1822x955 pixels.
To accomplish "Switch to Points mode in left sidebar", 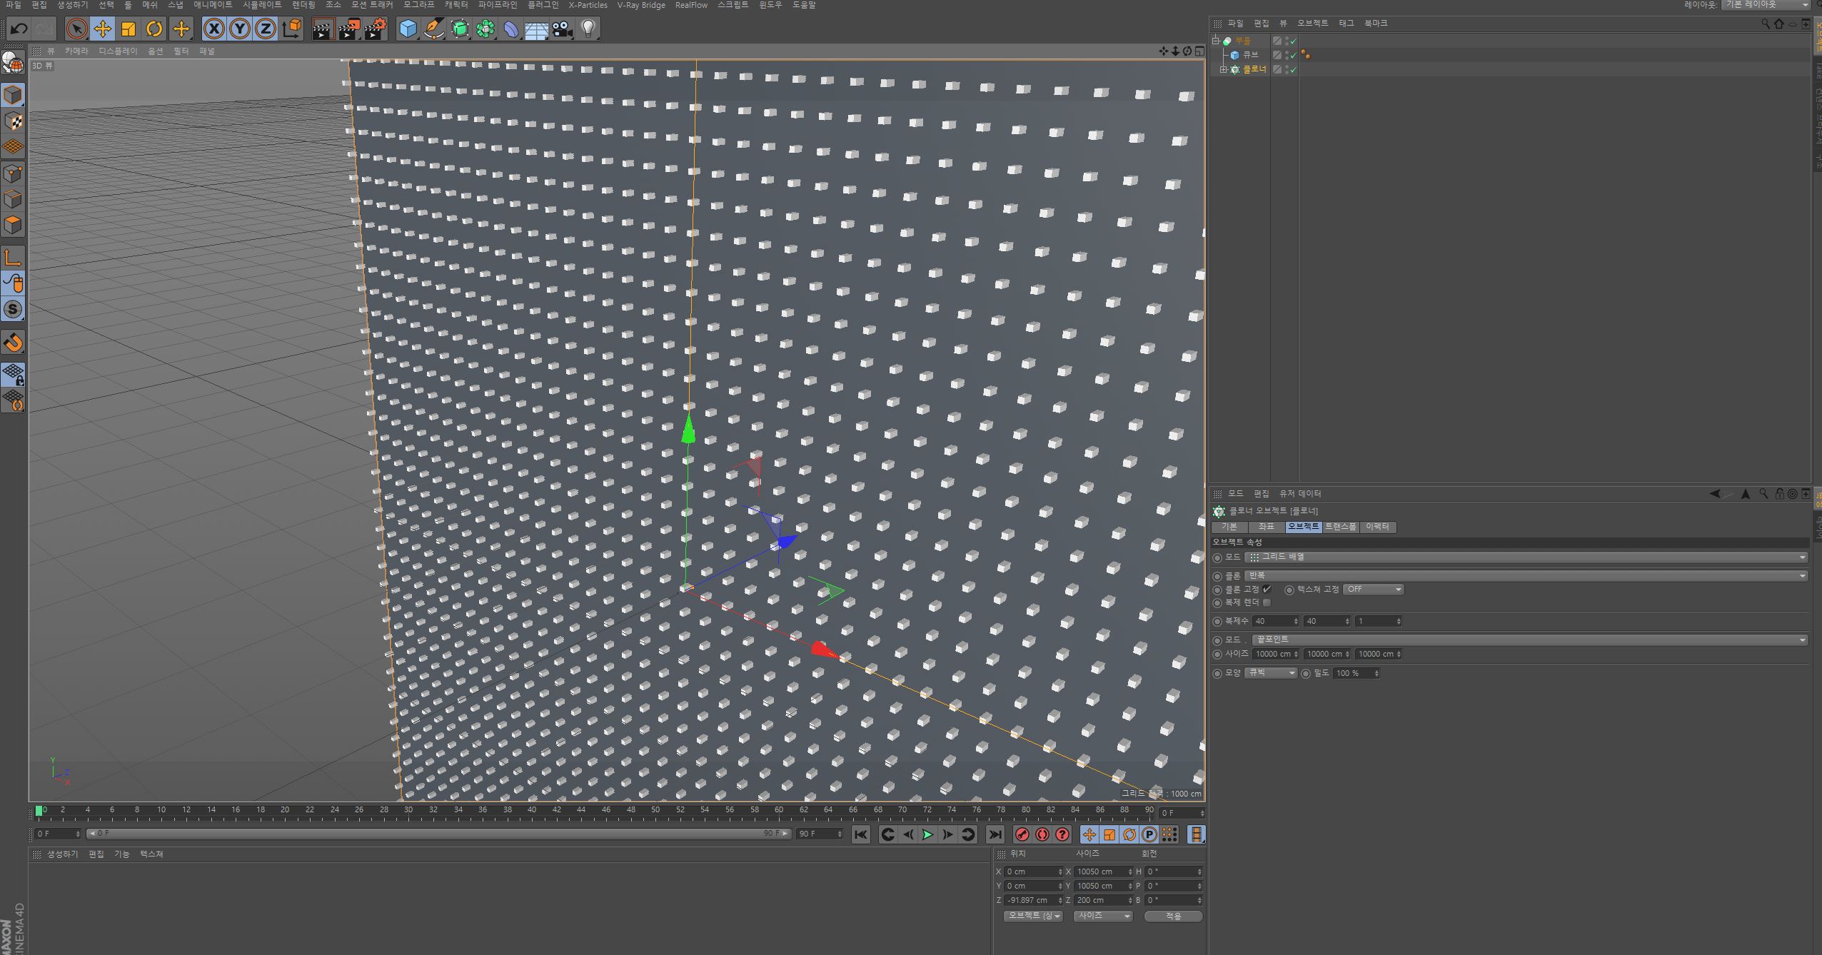I will pyautogui.click(x=13, y=173).
